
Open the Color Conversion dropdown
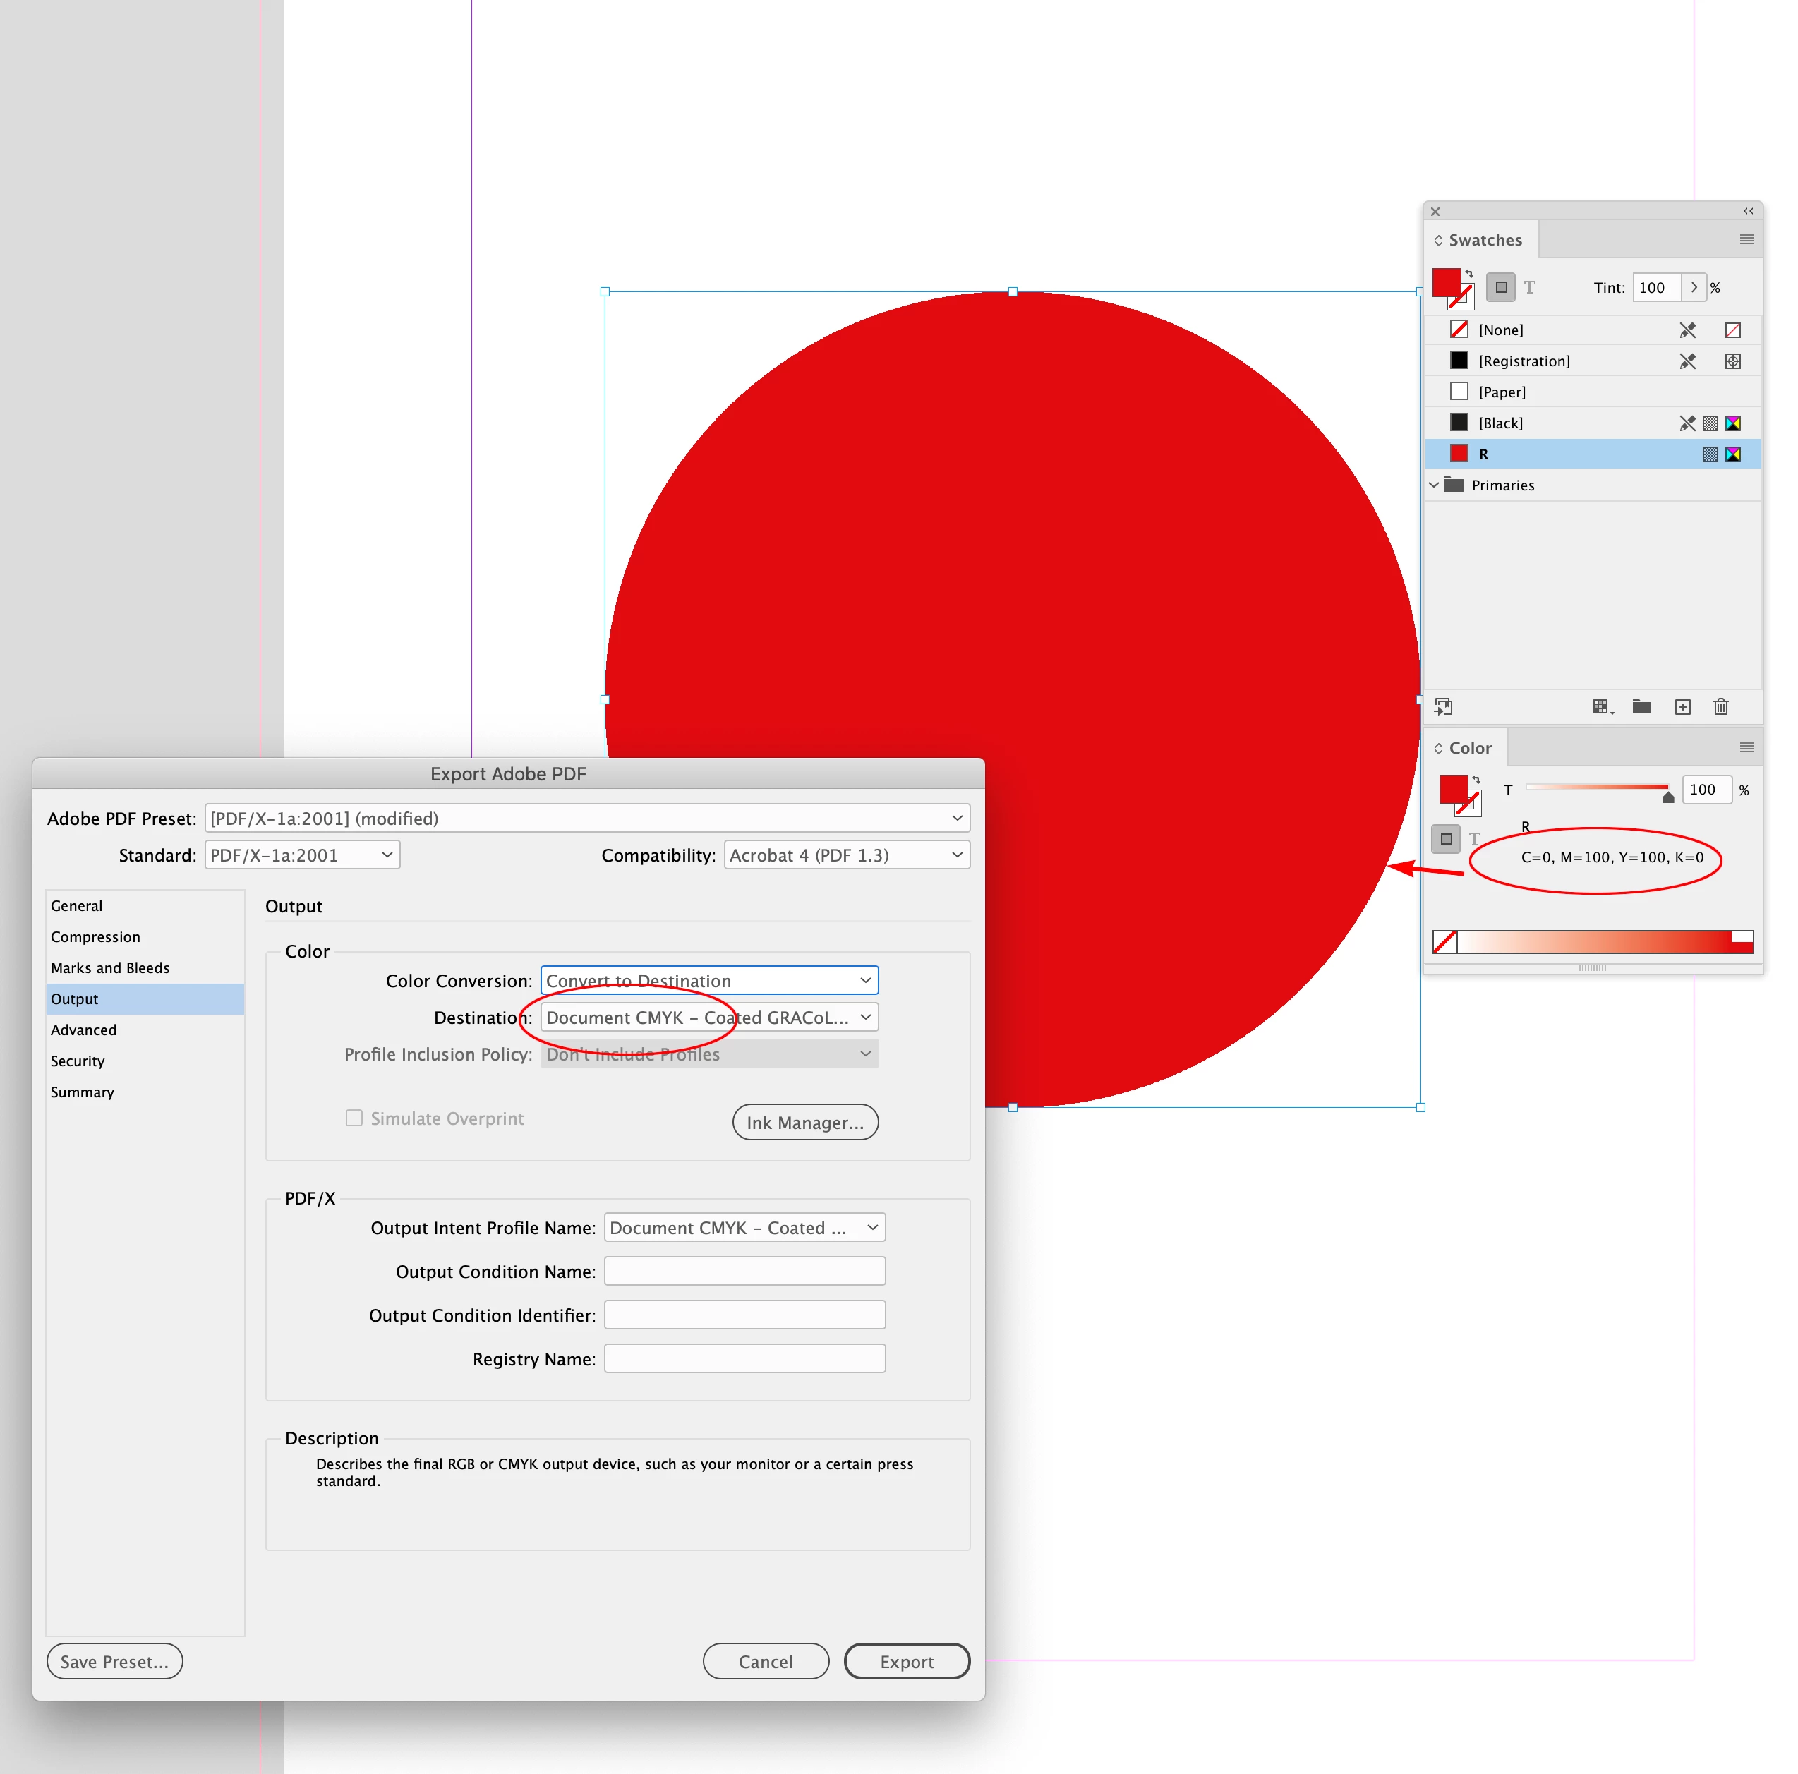pos(709,980)
